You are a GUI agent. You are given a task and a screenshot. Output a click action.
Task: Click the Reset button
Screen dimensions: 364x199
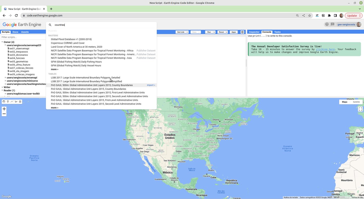tap(221, 32)
